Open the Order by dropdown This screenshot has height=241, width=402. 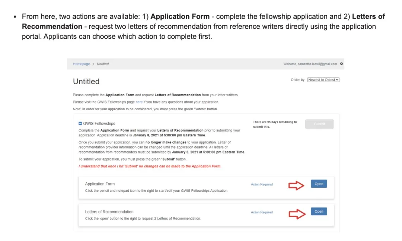click(x=323, y=80)
